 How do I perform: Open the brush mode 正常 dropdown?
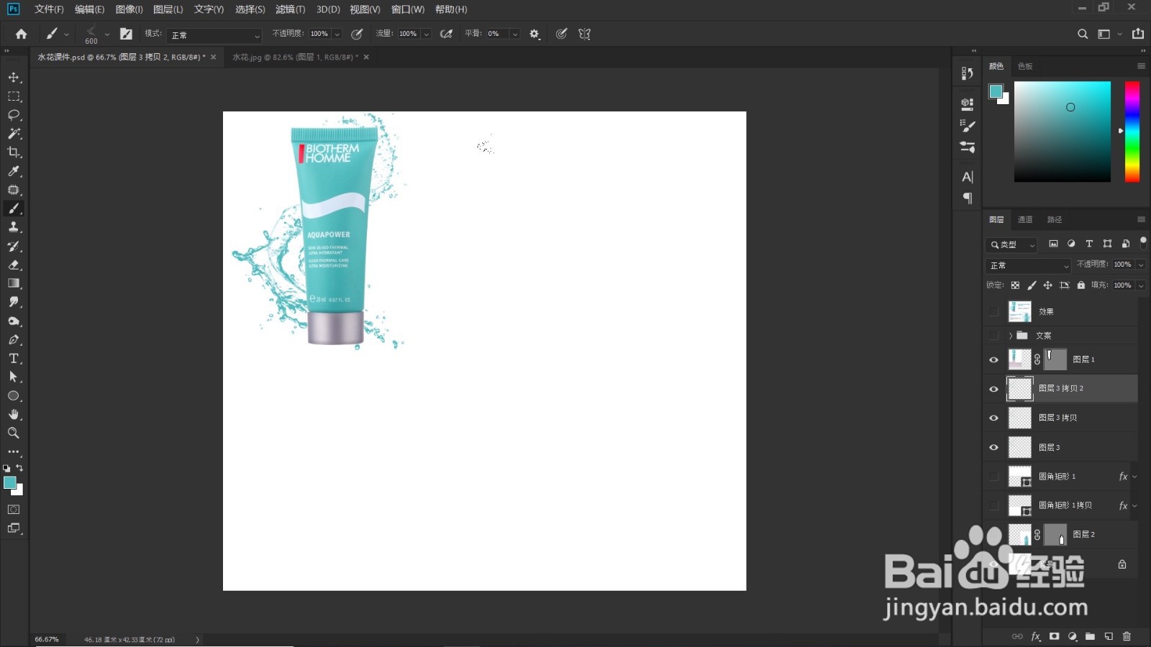pos(214,35)
